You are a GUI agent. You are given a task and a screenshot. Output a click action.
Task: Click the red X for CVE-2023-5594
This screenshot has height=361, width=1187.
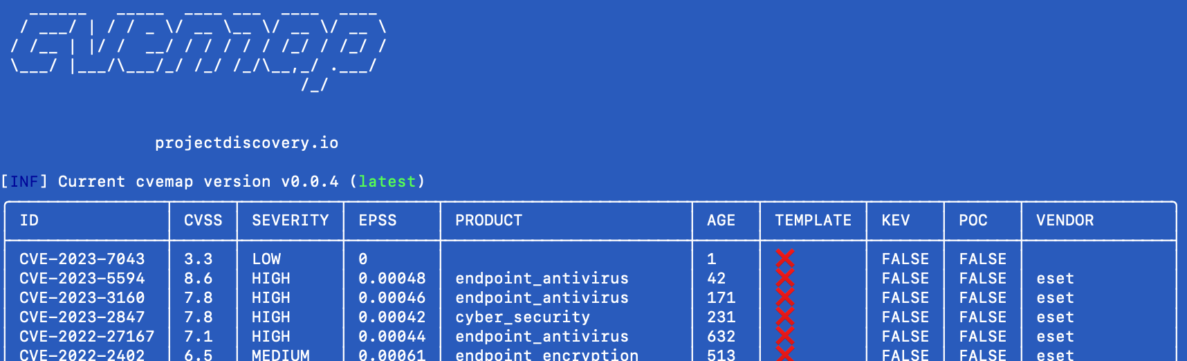click(784, 278)
